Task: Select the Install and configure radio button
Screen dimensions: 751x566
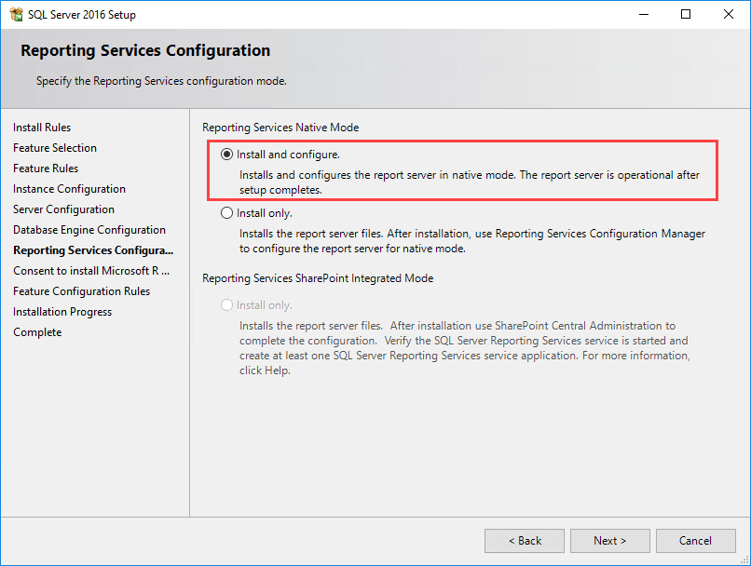Action: [x=226, y=154]
